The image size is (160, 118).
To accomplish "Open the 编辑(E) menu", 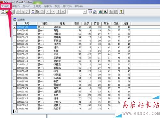I will coord(16,6).
